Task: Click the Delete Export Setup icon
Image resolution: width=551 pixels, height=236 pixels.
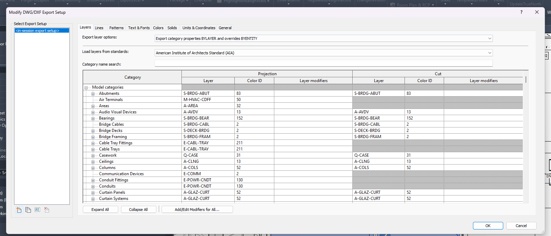Action: coord(47,210)
